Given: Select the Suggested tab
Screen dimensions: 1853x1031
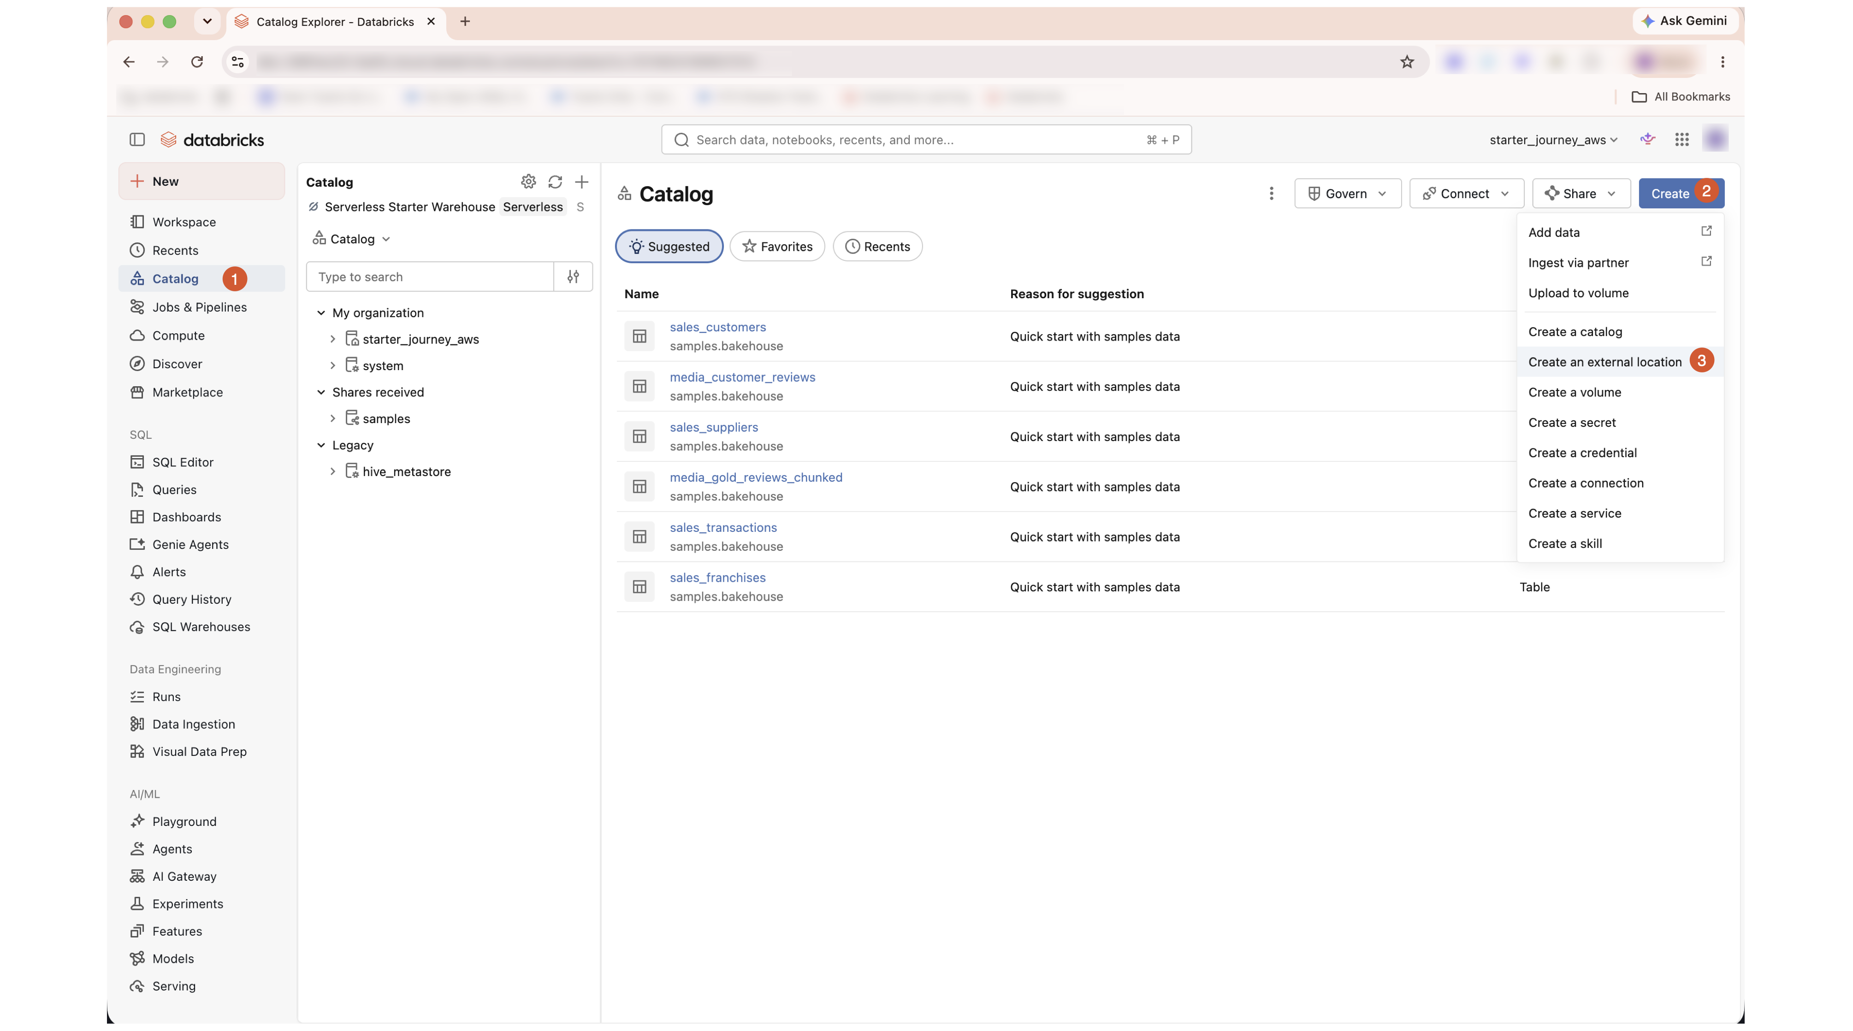Looking at the screenshot, I should 669,247.
